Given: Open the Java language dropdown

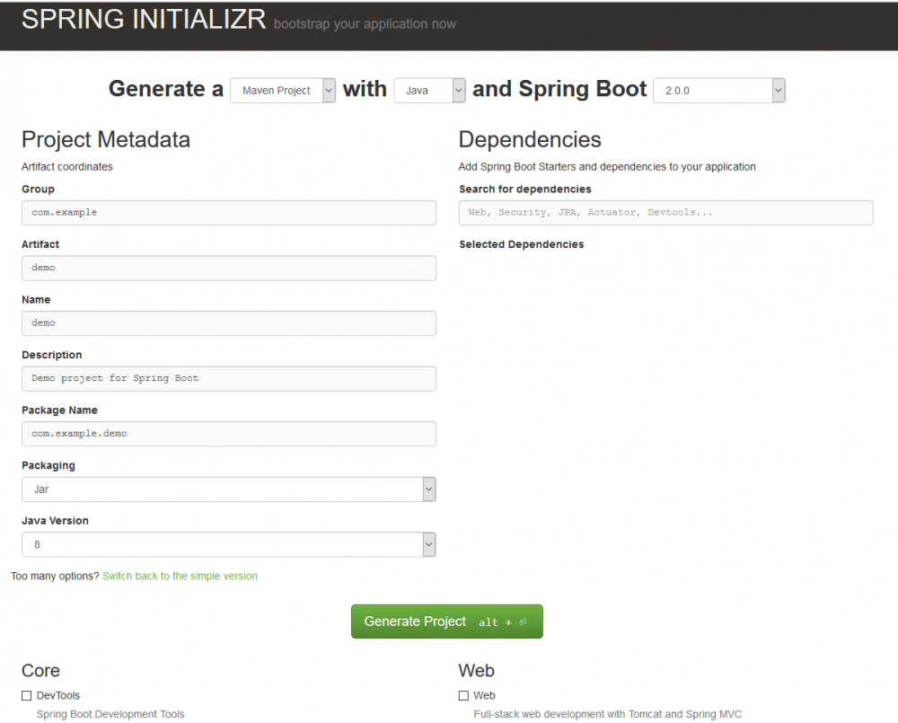Looking at the screenshot, I should point(429,91).
